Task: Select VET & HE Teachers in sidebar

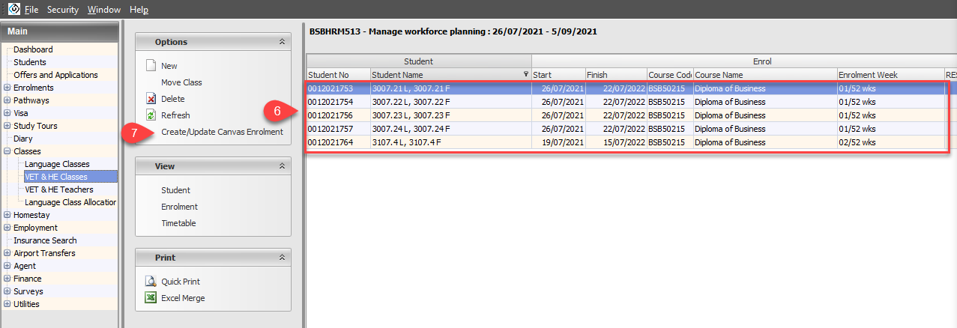Action: click(x=58, y=189)
